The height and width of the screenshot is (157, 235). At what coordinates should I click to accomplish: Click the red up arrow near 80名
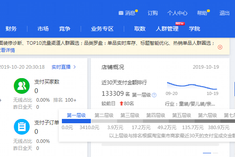[x=121, y=104]
